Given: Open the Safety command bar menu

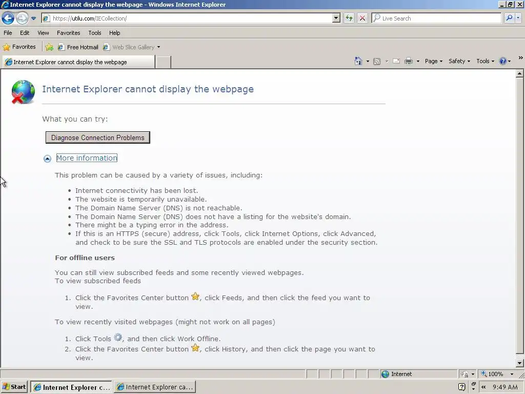Looking at the screenshot, I should [459, 61].
